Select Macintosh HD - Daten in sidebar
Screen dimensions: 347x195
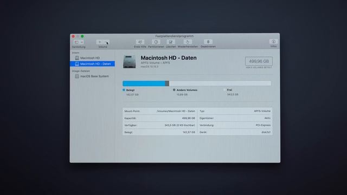point(93,64)
